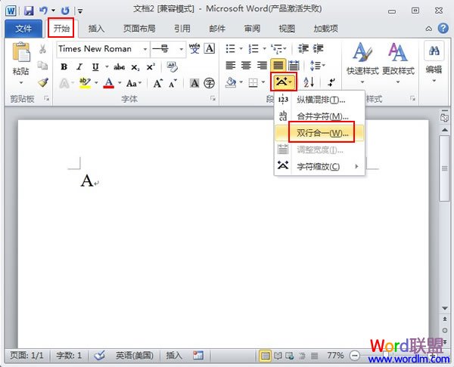Expand the underline style arrow
Screen dimensions: 454x367
point(107,67)
